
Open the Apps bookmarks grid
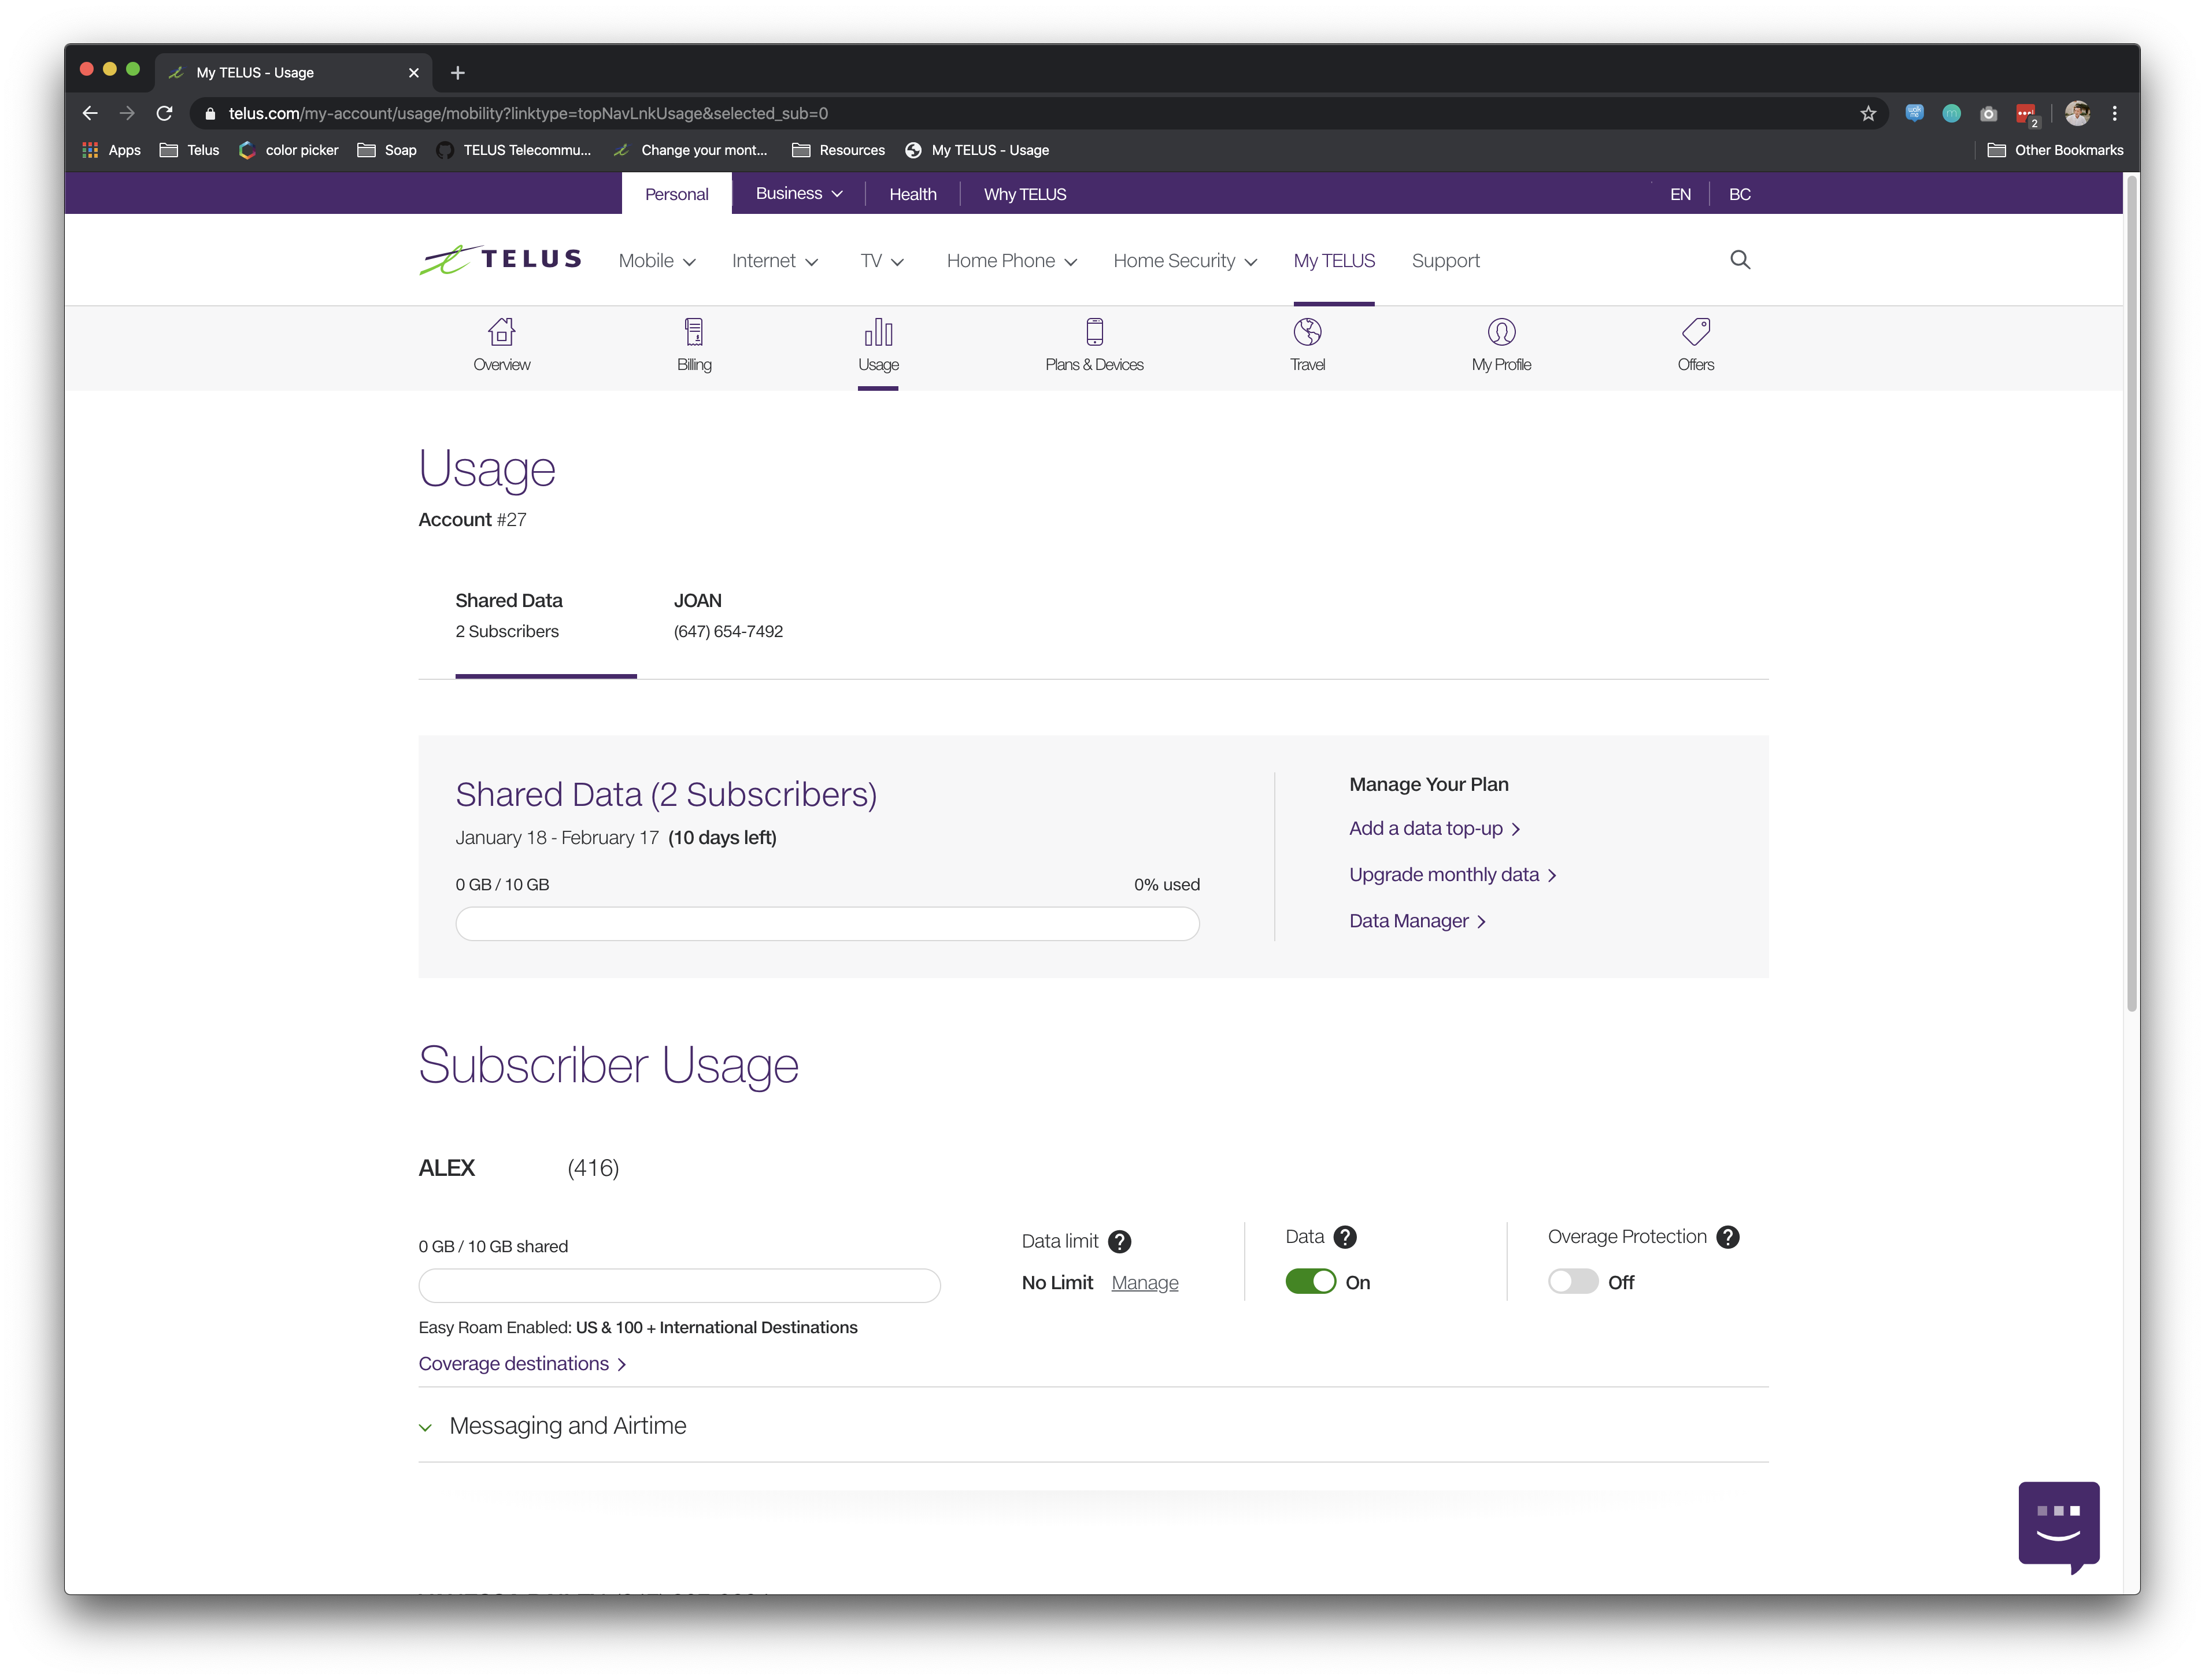point(111,150)
